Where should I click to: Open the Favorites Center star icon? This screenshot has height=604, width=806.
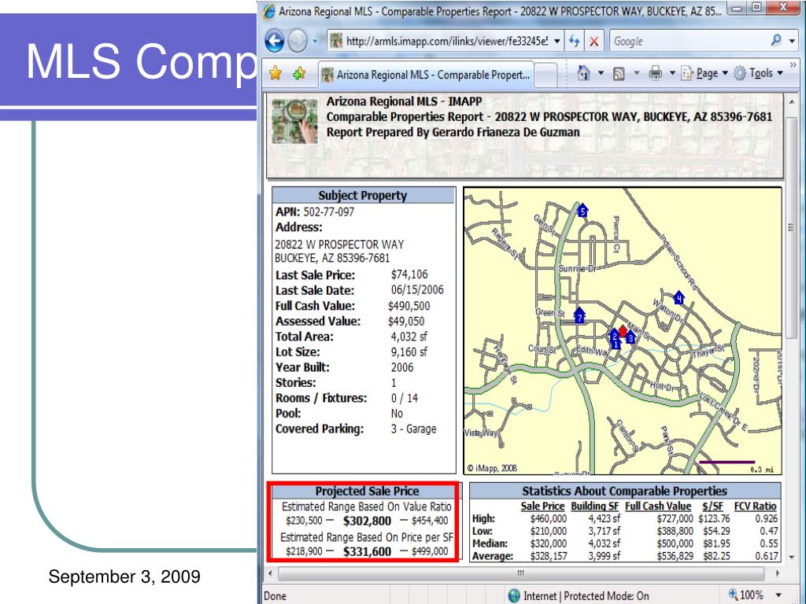pos(275,75)
